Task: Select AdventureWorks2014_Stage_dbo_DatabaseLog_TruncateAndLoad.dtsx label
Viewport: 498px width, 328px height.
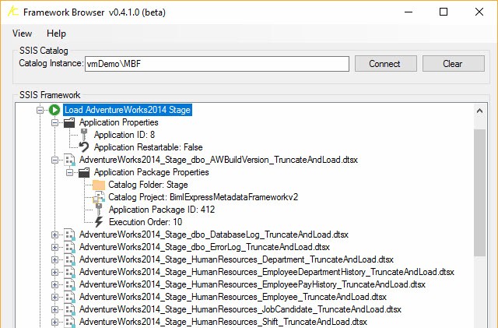Action: 214,235
